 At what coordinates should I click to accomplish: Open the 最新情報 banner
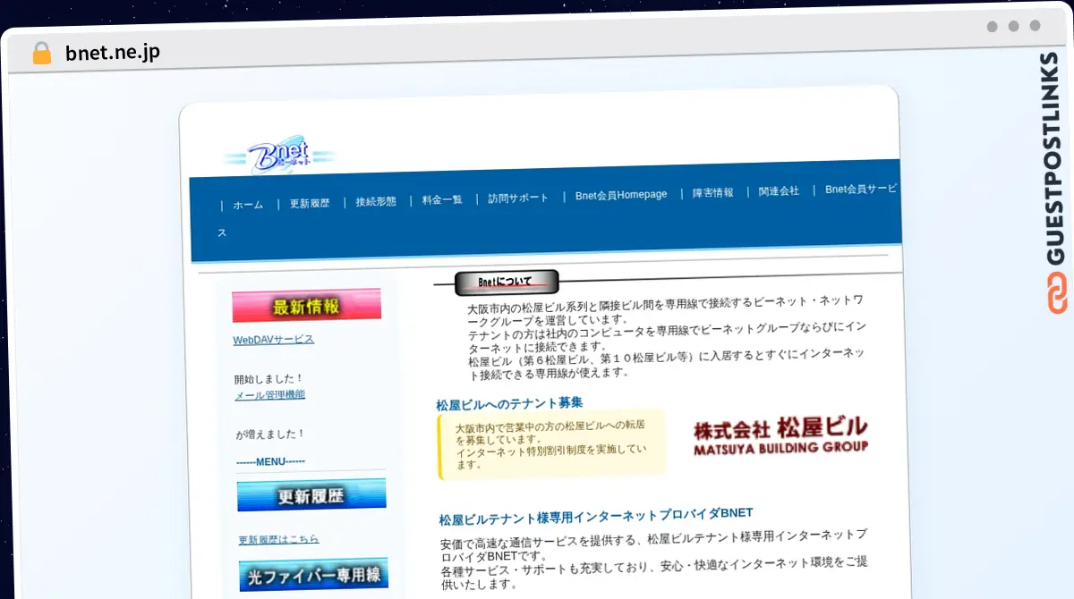click(x=306, y=306)
